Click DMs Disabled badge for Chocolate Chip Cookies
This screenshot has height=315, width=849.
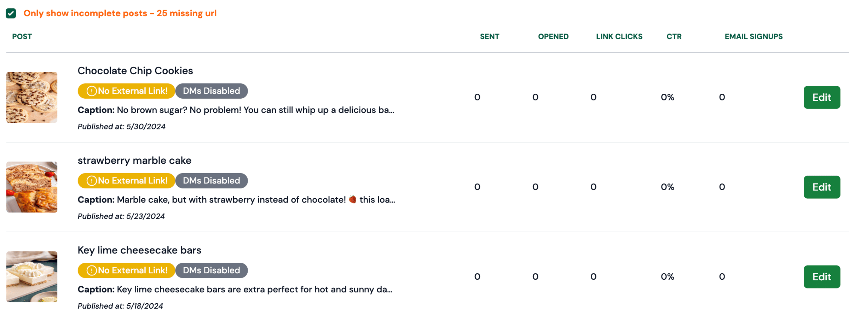coord(212,91)
